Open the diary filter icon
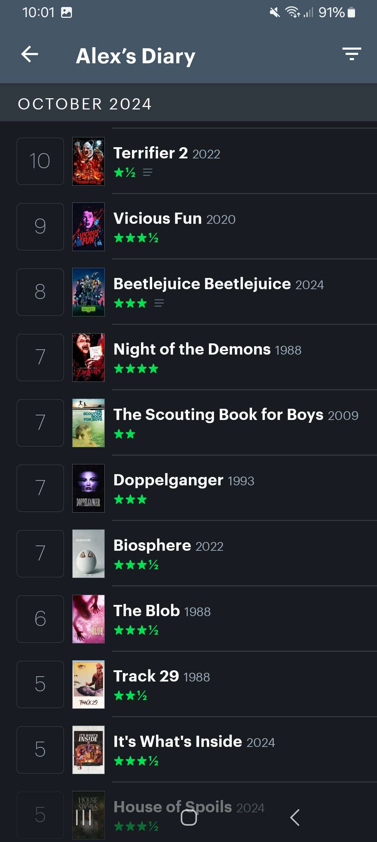The width and height of the screenshot is (377, 842). click(352, 54)
